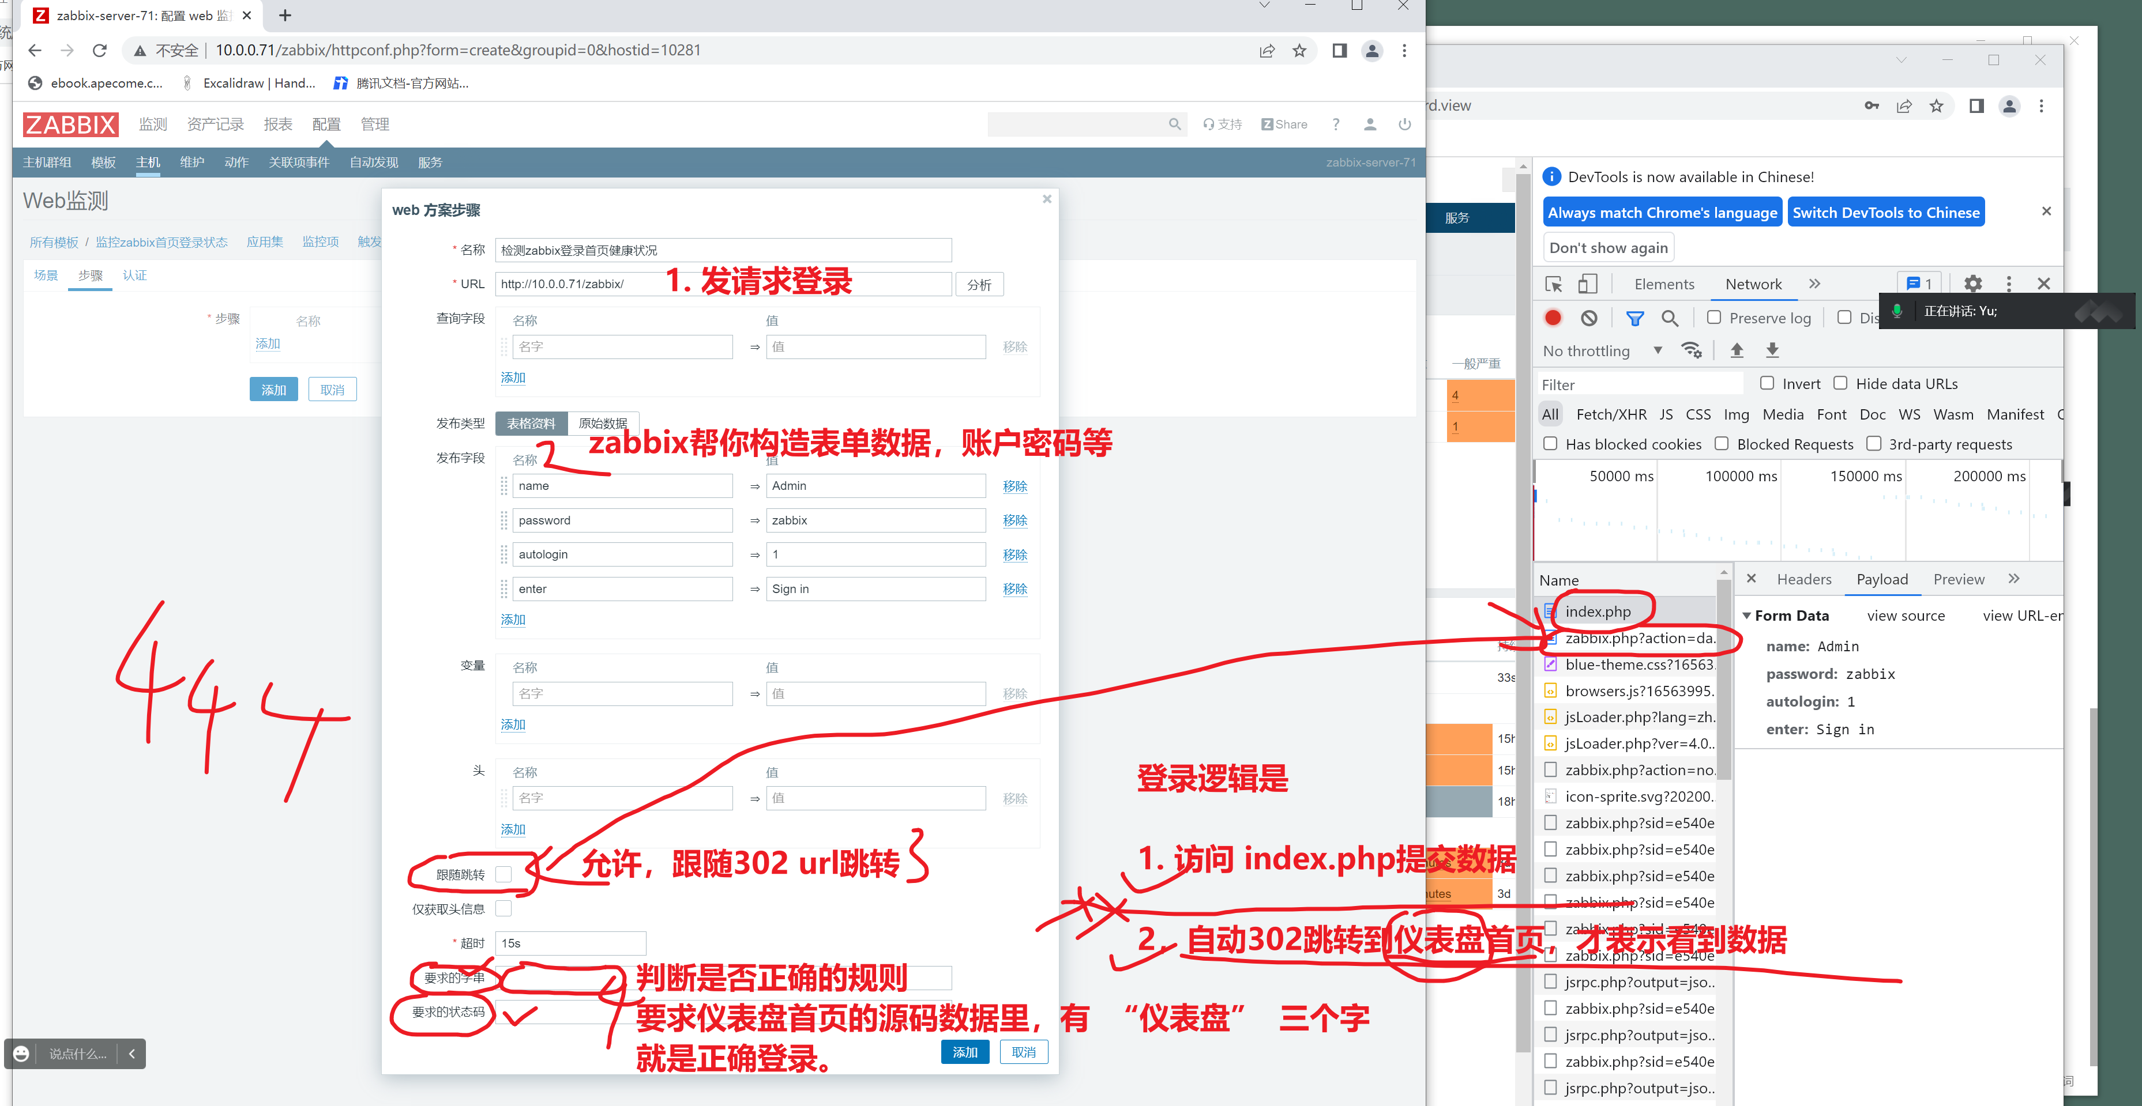2142x1106 pixels.
Task: Enable the Preserve log checkbox
Action: tap(1713, 318)
